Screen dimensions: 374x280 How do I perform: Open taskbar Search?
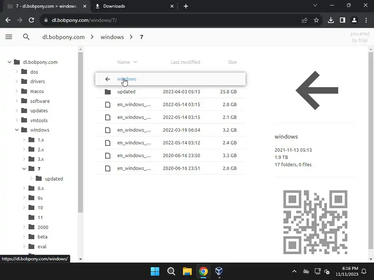[x=171, y=271]
